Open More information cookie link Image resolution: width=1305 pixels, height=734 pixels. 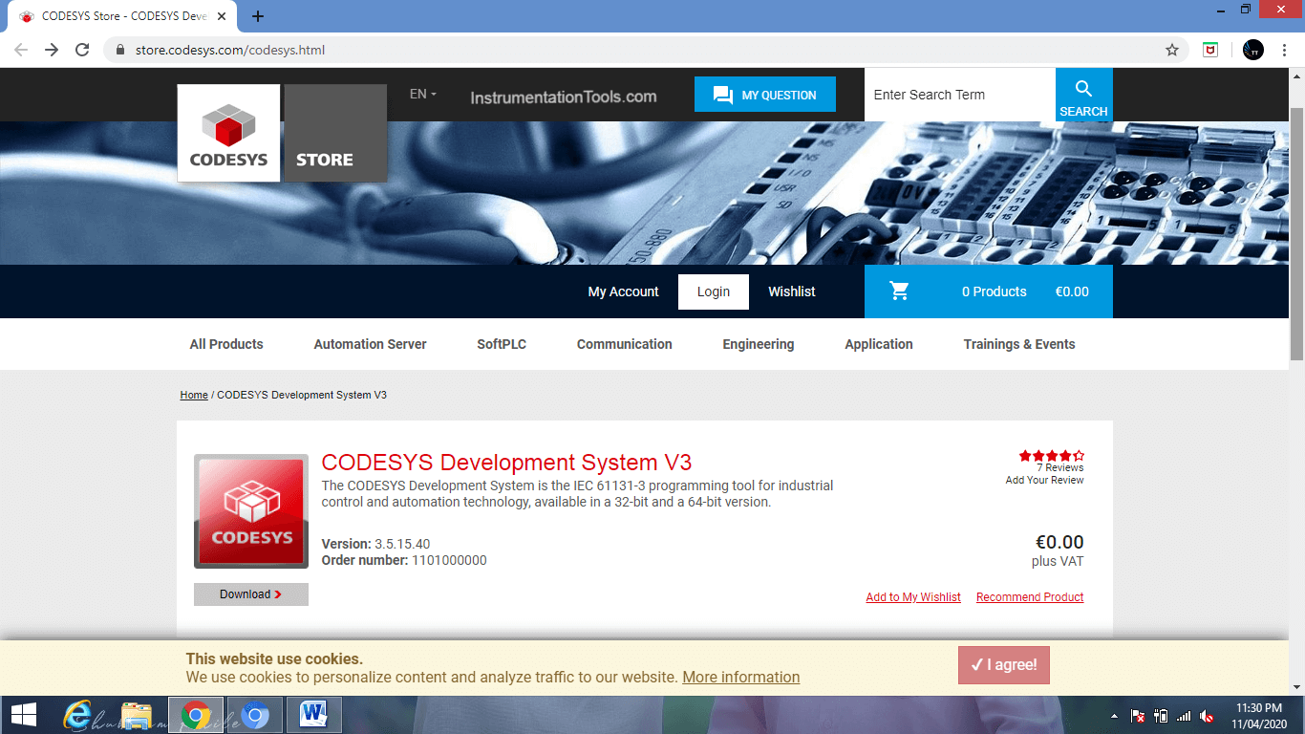coord(741,677)
